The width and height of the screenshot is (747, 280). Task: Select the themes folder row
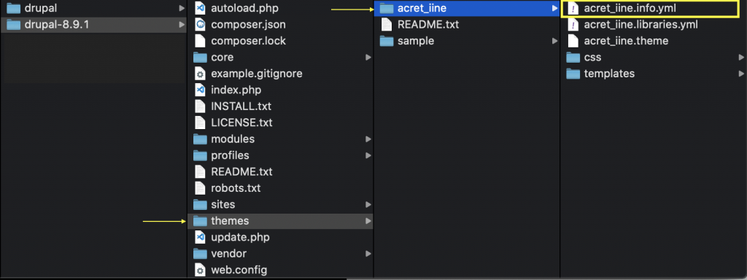280,221
